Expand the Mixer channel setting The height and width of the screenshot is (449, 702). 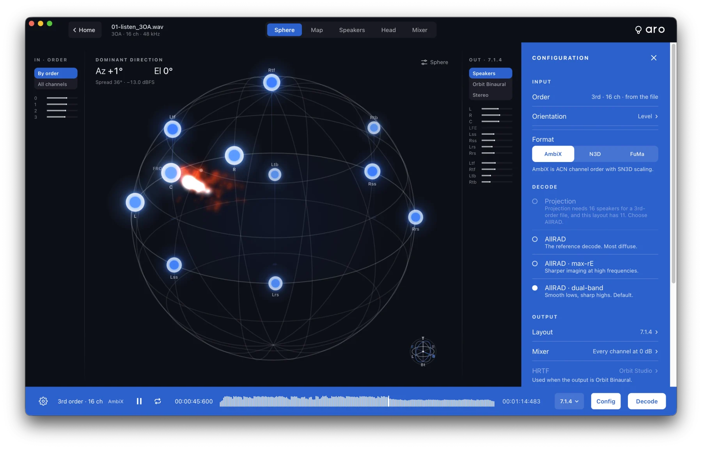point(595,351)
